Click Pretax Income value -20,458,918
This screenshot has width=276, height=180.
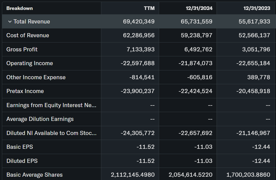[x=253, y=91]
